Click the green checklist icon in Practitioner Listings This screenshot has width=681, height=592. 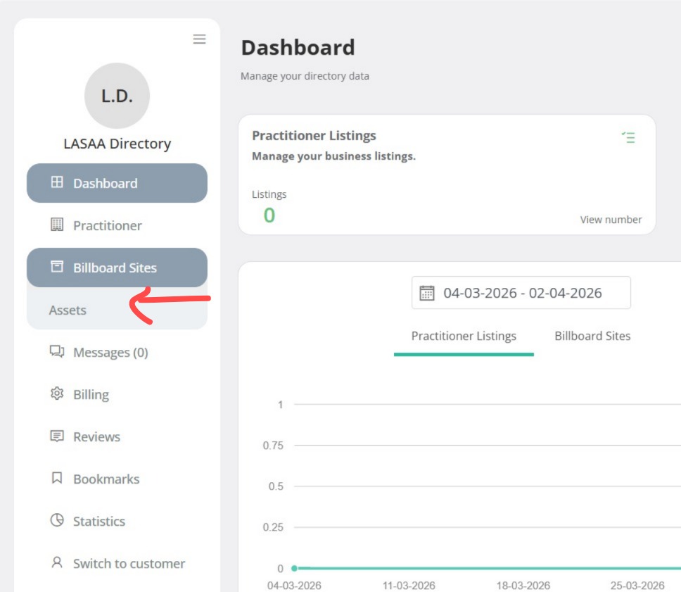(x=628, y=138)
